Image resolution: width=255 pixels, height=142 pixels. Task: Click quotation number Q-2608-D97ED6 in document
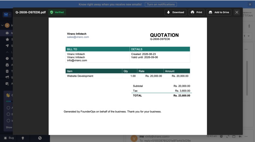point(160,39)
